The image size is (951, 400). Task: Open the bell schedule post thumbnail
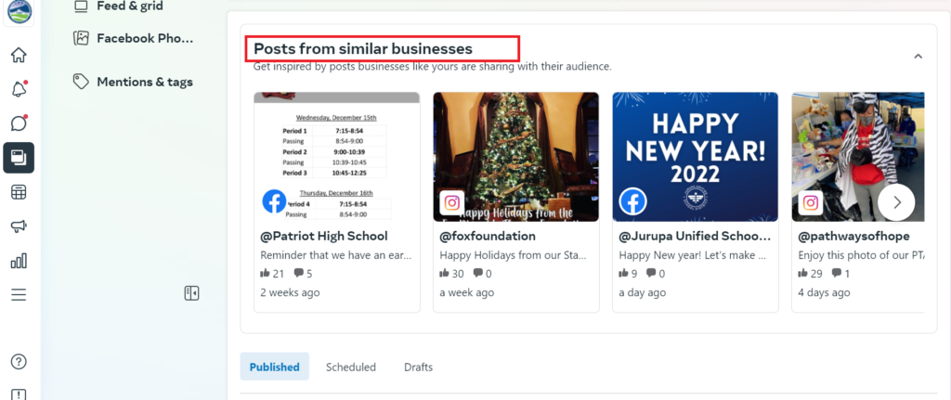pyautogui.click(x=336, y=157)
